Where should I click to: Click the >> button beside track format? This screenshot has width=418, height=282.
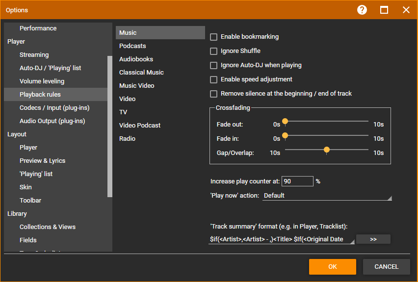(373, 239)
